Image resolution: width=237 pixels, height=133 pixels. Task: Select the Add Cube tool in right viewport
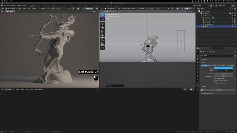(102, 48)
